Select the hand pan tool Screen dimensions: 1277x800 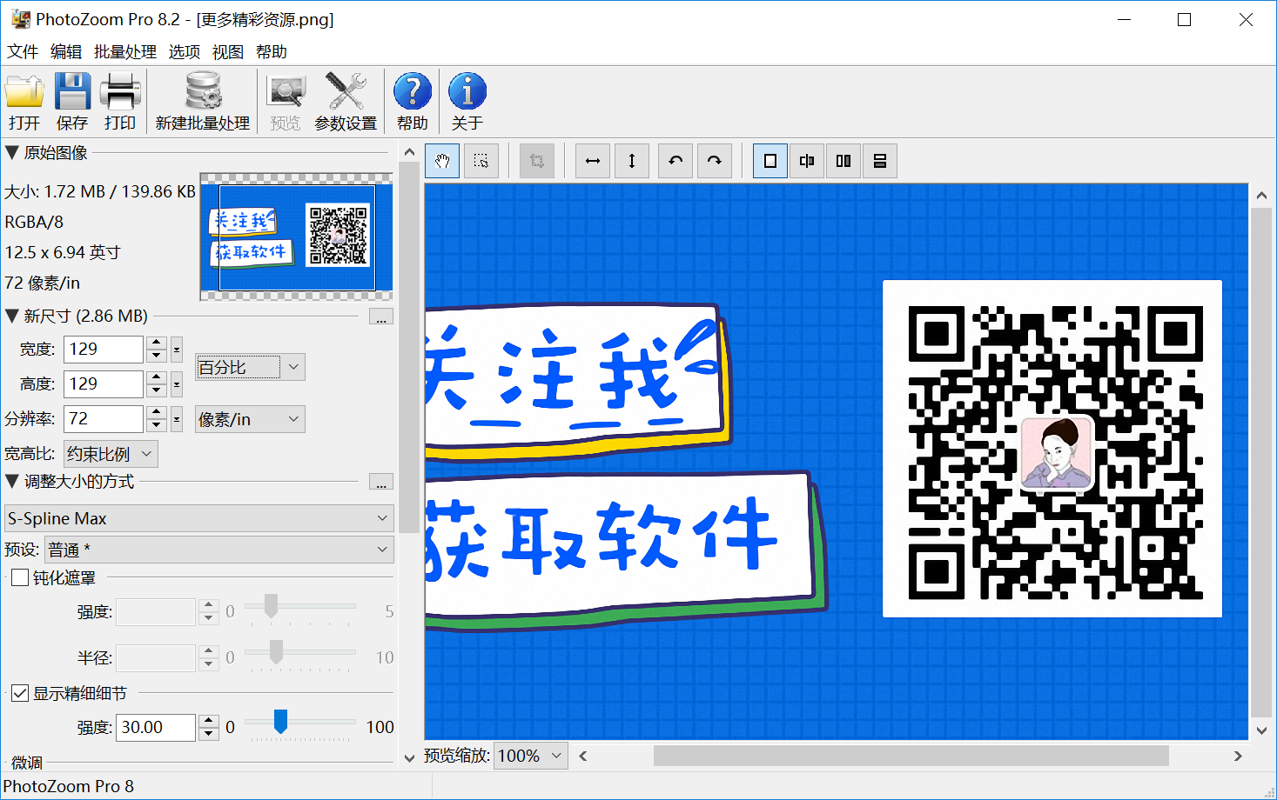tap(442, 161)
